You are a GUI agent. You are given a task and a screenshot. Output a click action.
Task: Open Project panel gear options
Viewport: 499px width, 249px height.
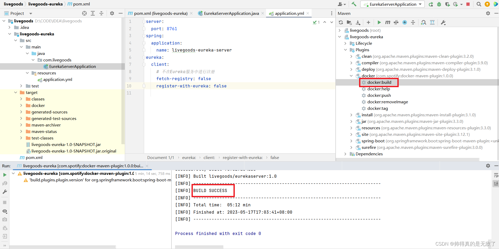coord(112,13)
